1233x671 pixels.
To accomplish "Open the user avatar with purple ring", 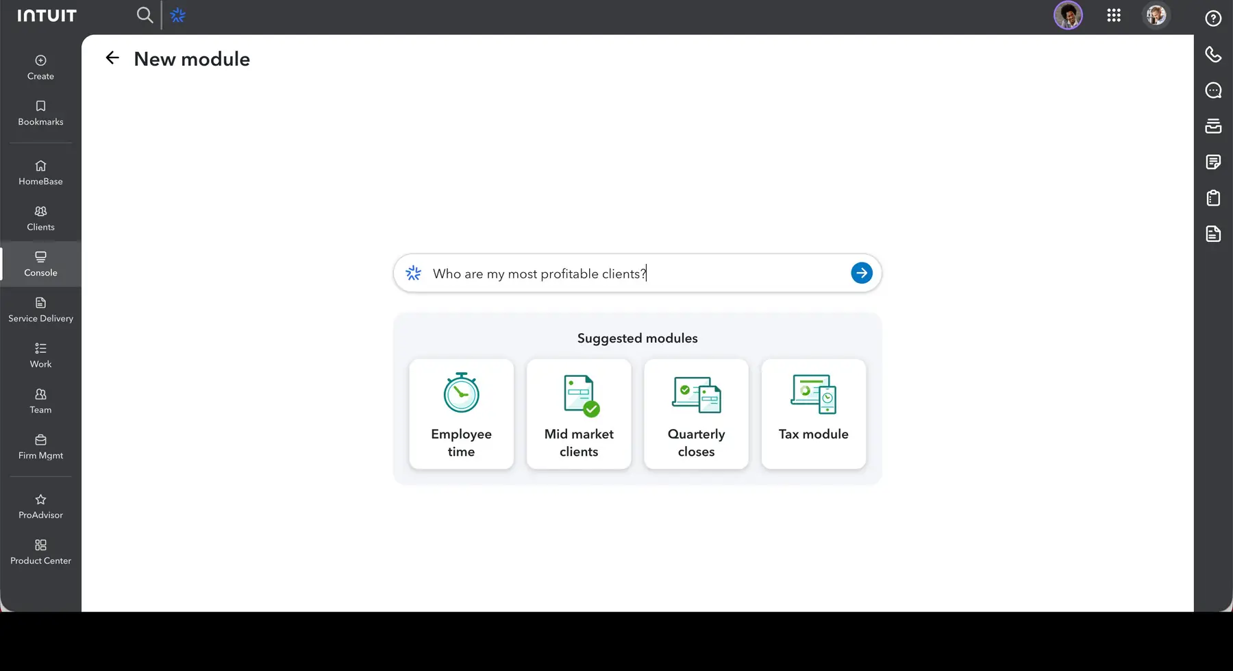I will click(x=1068, y=15).
